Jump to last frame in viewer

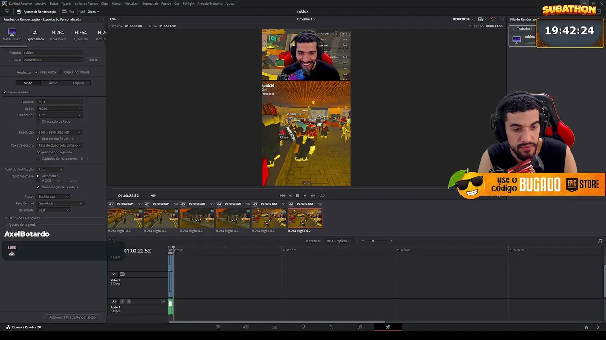[312, 195]
